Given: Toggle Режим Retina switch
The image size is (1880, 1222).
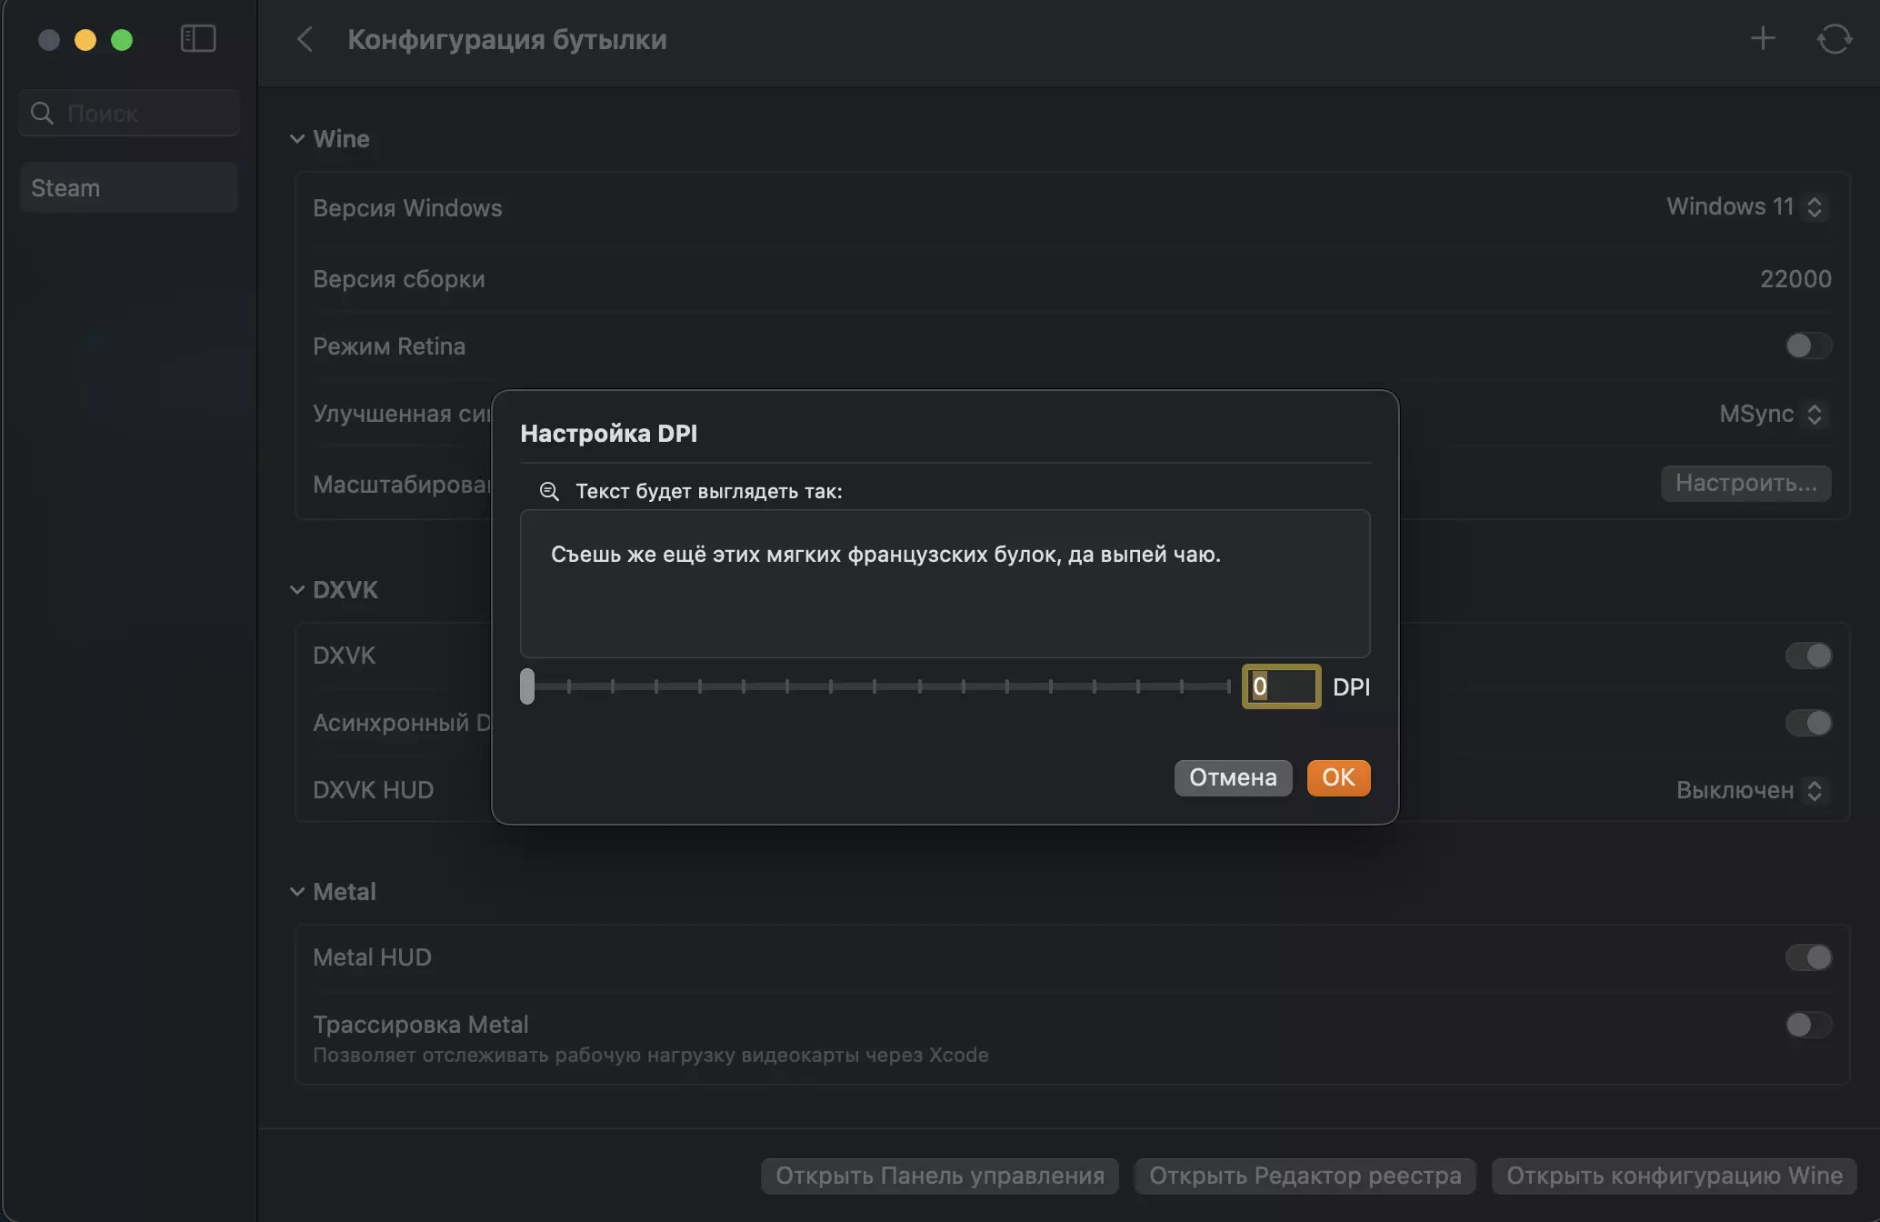Looking at the screenshot, I should tap(1807, 346).
